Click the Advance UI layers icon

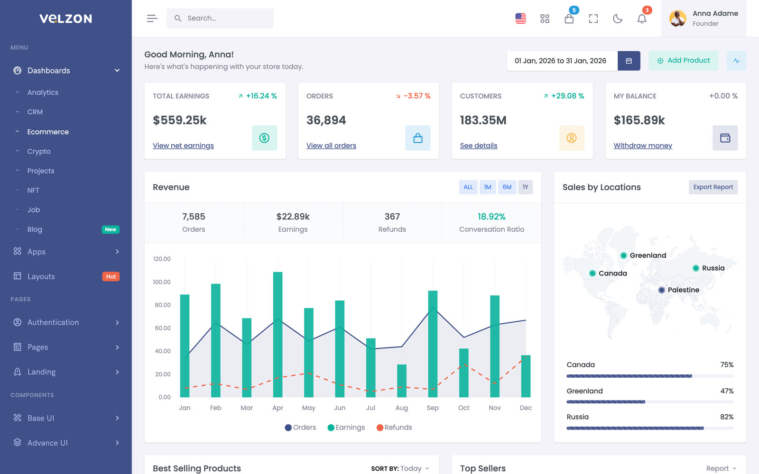tap(18, 442)
